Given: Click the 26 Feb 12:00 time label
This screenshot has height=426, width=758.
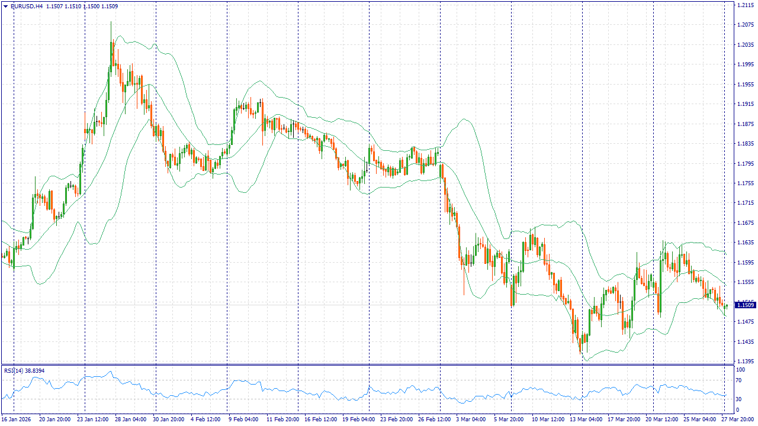Looking at the screenshot, I should pyautogui.click(x=435, y=419).
